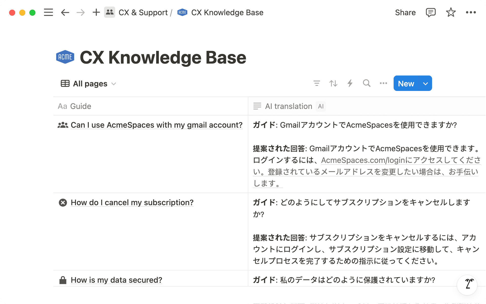Click the sort arrows icon

tap(333, 83)
